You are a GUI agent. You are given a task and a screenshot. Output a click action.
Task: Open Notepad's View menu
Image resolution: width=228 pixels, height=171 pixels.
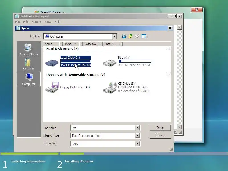click(x=48, y=22)
